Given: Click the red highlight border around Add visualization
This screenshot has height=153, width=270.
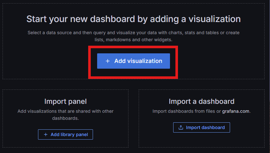Looking at the screenshot, I should coord(133,47).
